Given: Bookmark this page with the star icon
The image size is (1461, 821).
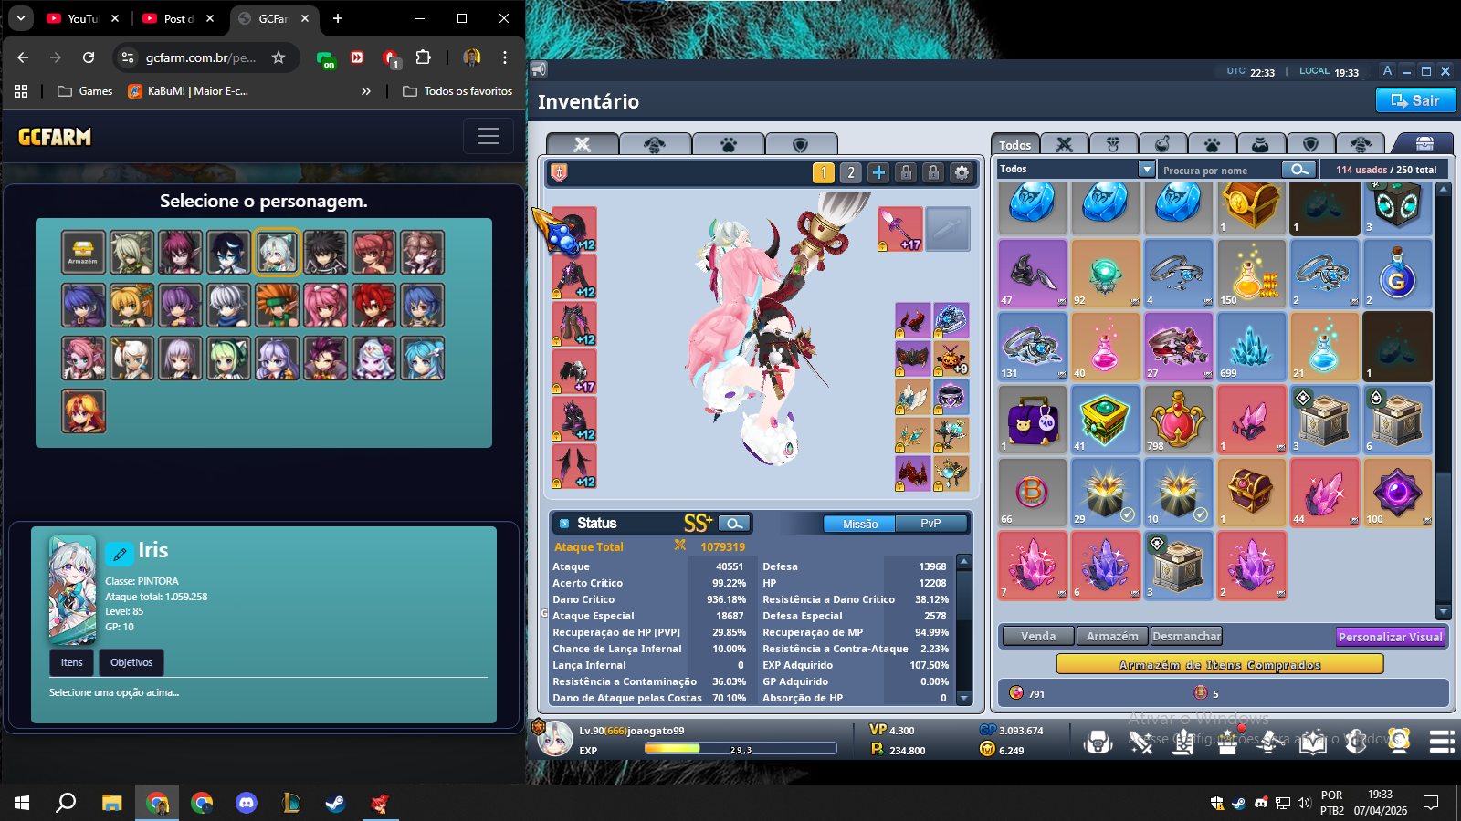Looking at the screenshot, I should coord(279,57).
